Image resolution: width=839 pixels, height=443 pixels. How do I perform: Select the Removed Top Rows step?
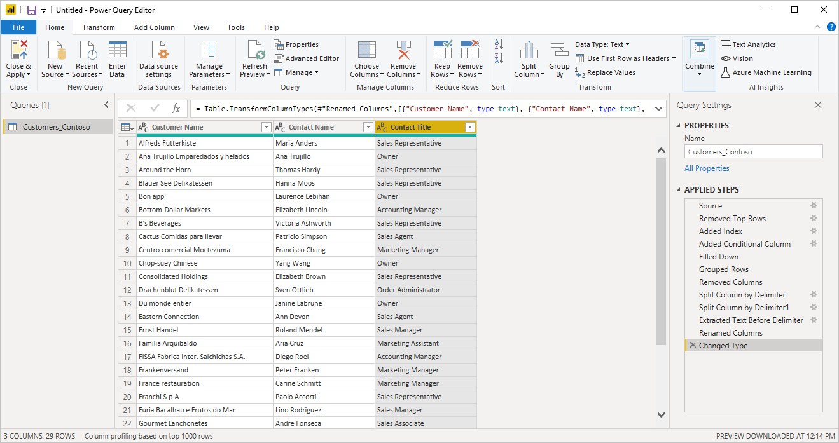(x=754, y=219)
